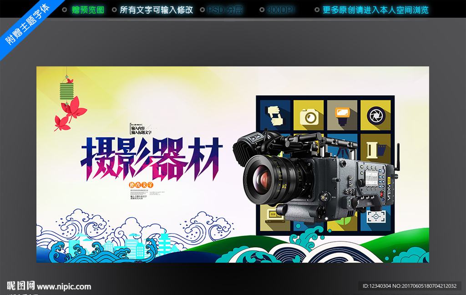Click the front camera lens
This screenshot has height=295, width=466.
coord(263,180)
